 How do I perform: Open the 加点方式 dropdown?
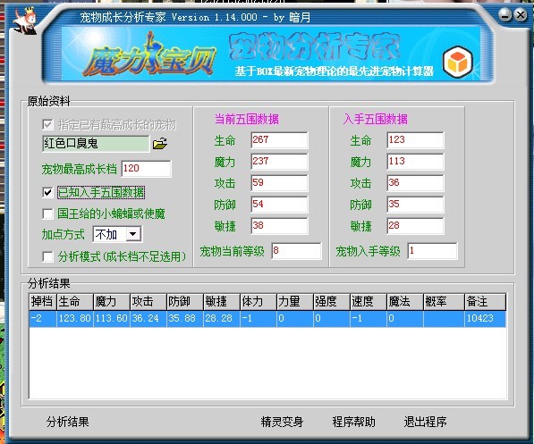(x=133, y=234)
